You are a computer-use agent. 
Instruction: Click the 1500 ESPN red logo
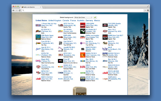coord(83,25)
